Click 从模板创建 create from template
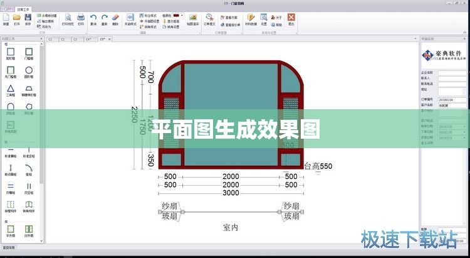This screenshot has height=258, width=470. [x=46, y=15]
